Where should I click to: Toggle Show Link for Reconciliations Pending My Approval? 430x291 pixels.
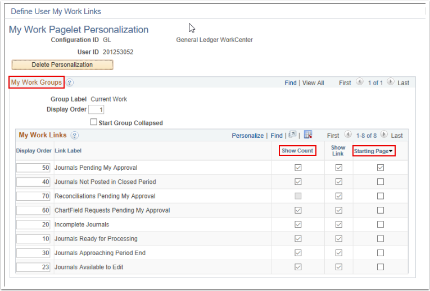tap(339, 196)
